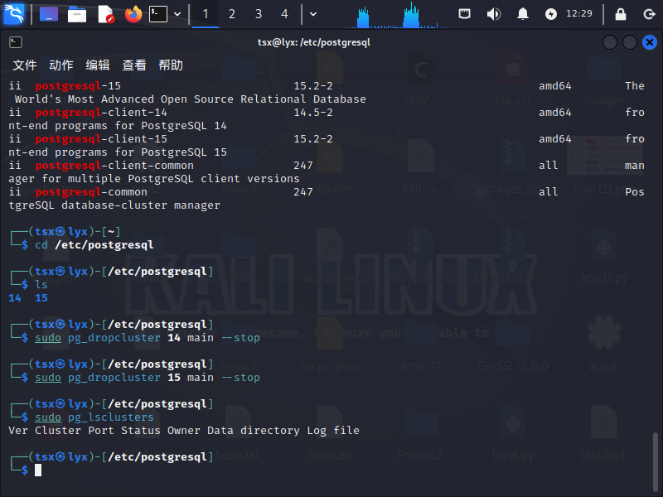Open terminal emulator from the panel
Image resolution: width=663 pixels, height=497 pixels.
pyautogui.click(x=158, y=14)
